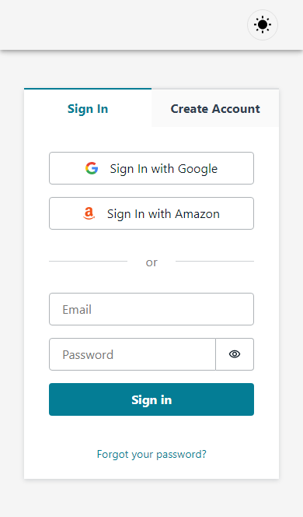Screen dimensions: 303x517
Task: Submit with the teal Sign in button
Action: (x=151, y=399)
